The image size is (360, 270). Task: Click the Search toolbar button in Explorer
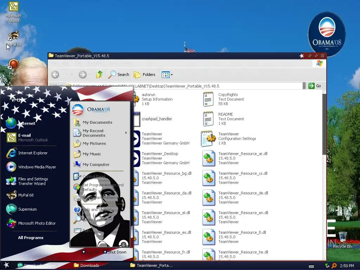point(119,75)
